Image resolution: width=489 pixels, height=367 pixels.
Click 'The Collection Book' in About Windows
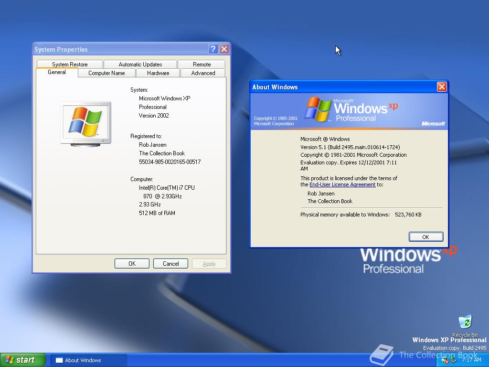(x=330, y=201)
